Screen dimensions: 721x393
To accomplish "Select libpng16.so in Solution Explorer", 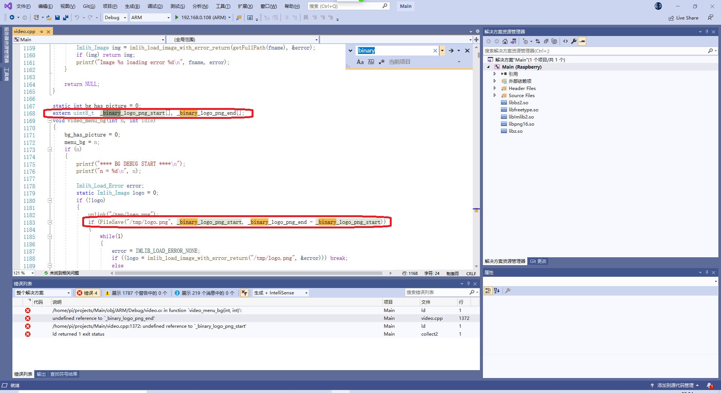I will click(x=521, y=124).
